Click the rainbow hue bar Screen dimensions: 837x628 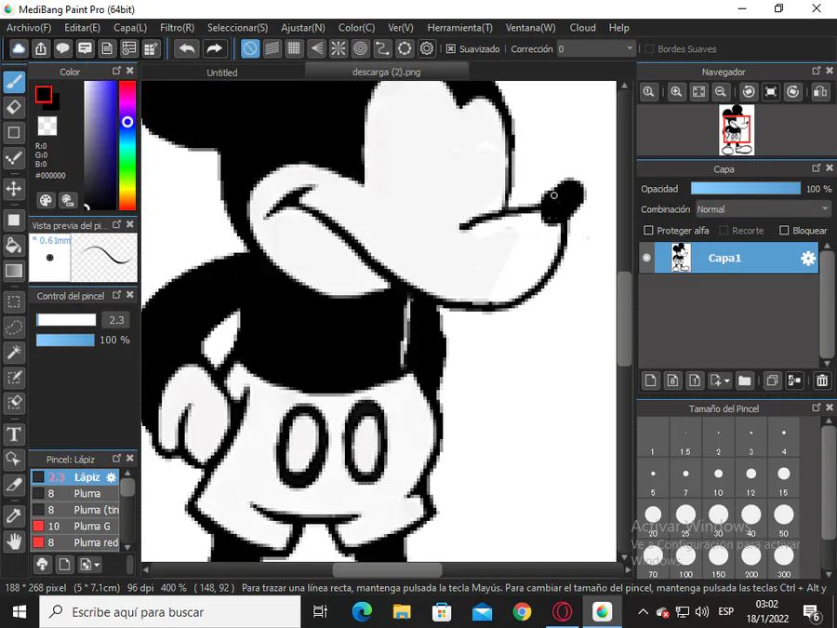(127, 145)
